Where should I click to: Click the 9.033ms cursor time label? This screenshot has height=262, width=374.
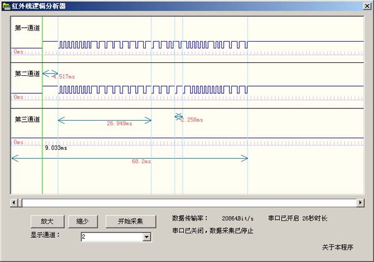click(57, 148)
